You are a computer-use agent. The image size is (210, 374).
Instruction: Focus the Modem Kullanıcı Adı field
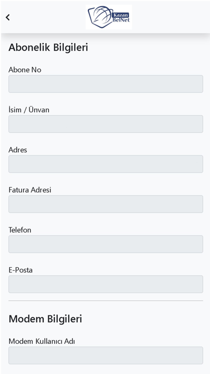click(106, 355)
